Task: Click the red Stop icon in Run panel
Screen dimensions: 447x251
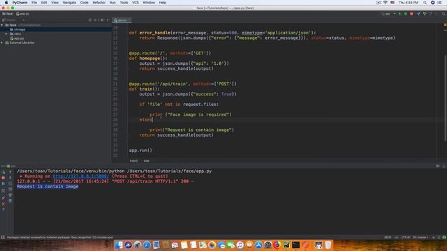Action: (x=3, y=178)
